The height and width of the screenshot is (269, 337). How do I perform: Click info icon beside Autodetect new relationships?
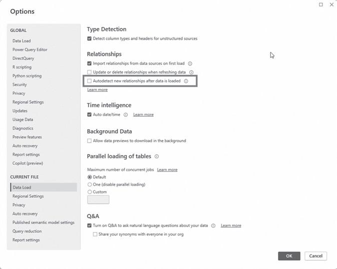click(186, 81)
